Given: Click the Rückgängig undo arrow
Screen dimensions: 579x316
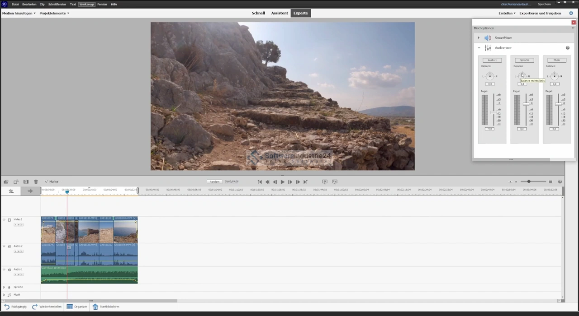Looking at the screenshot, I should click(x=7, y=307).
